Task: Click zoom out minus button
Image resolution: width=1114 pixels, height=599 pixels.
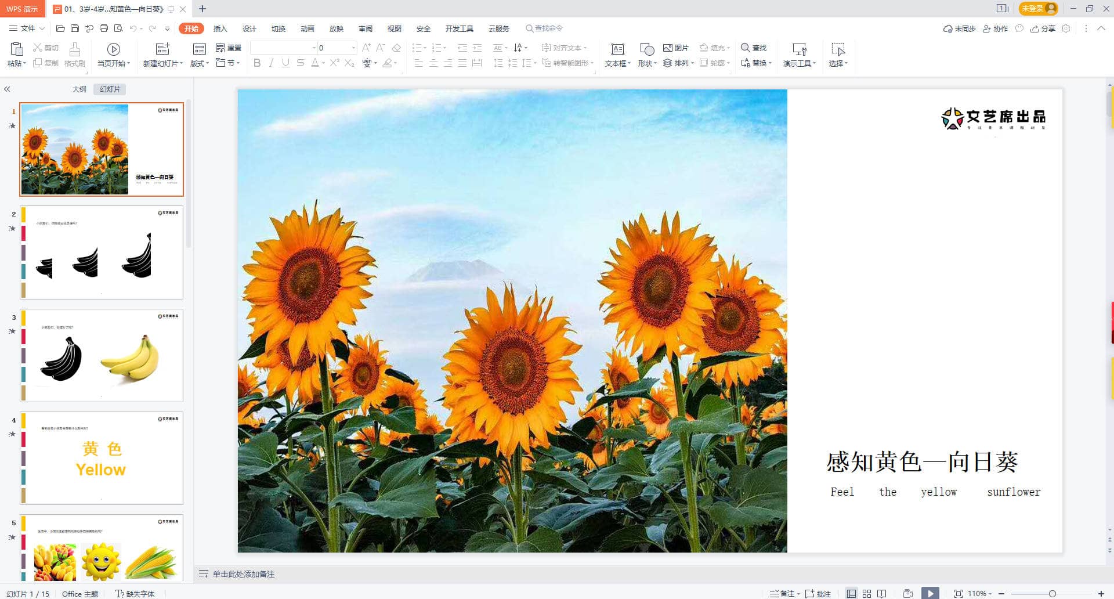Action: click(x=1001, y=593)
